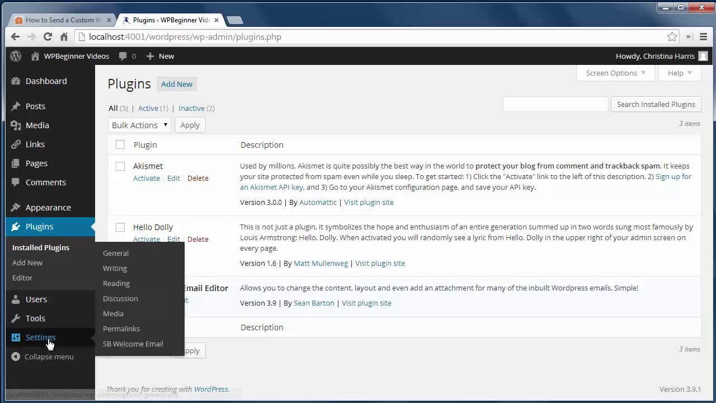The image size is (716, 403).
Task: Open Media in the Settings flyout
Action: (113, 313)
